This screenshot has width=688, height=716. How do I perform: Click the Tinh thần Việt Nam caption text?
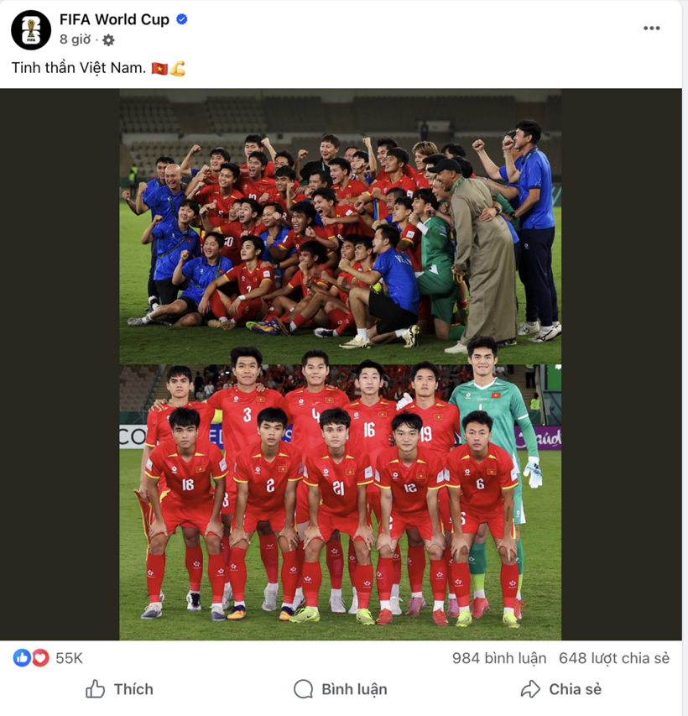tap(79, 68)
